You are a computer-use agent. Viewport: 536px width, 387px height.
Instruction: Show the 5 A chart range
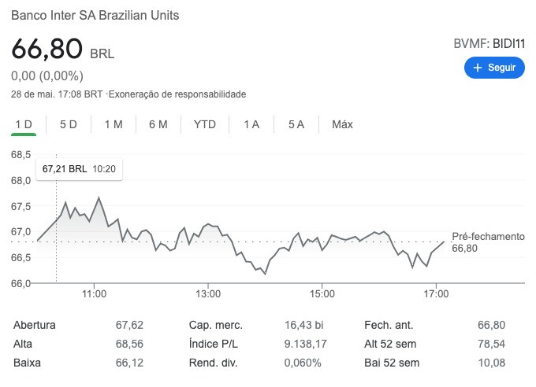pos(296,124)
